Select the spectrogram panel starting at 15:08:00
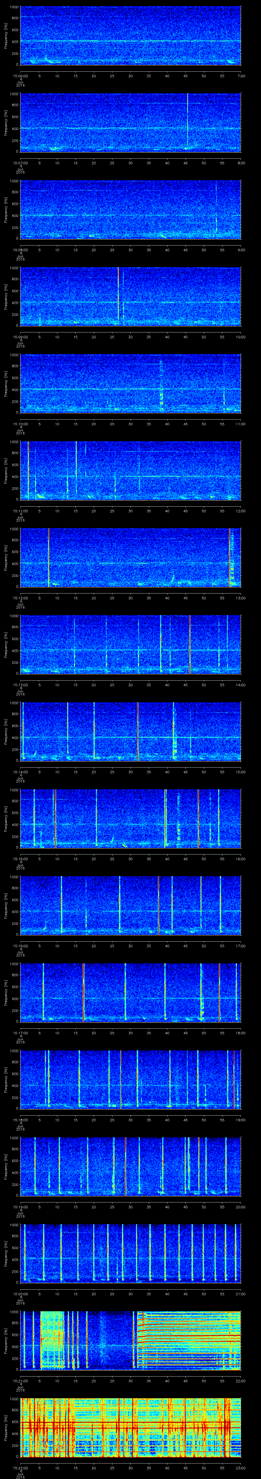 click(x=131, y=210)
